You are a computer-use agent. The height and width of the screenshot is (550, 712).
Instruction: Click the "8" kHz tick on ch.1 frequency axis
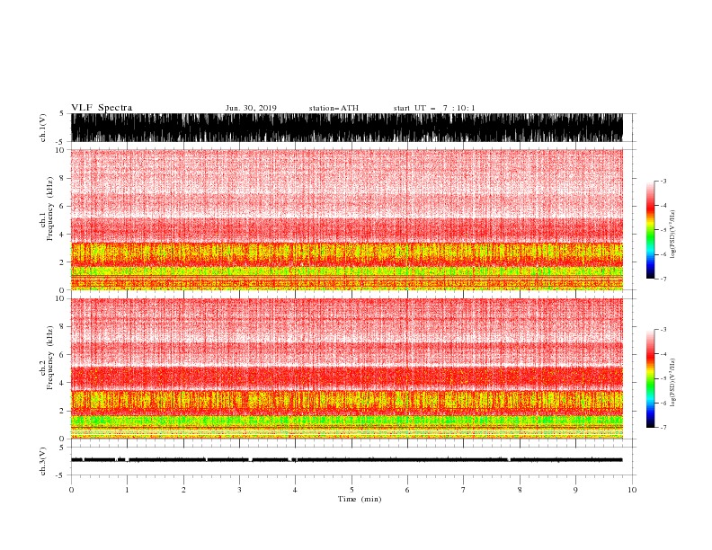click(62, 178)
